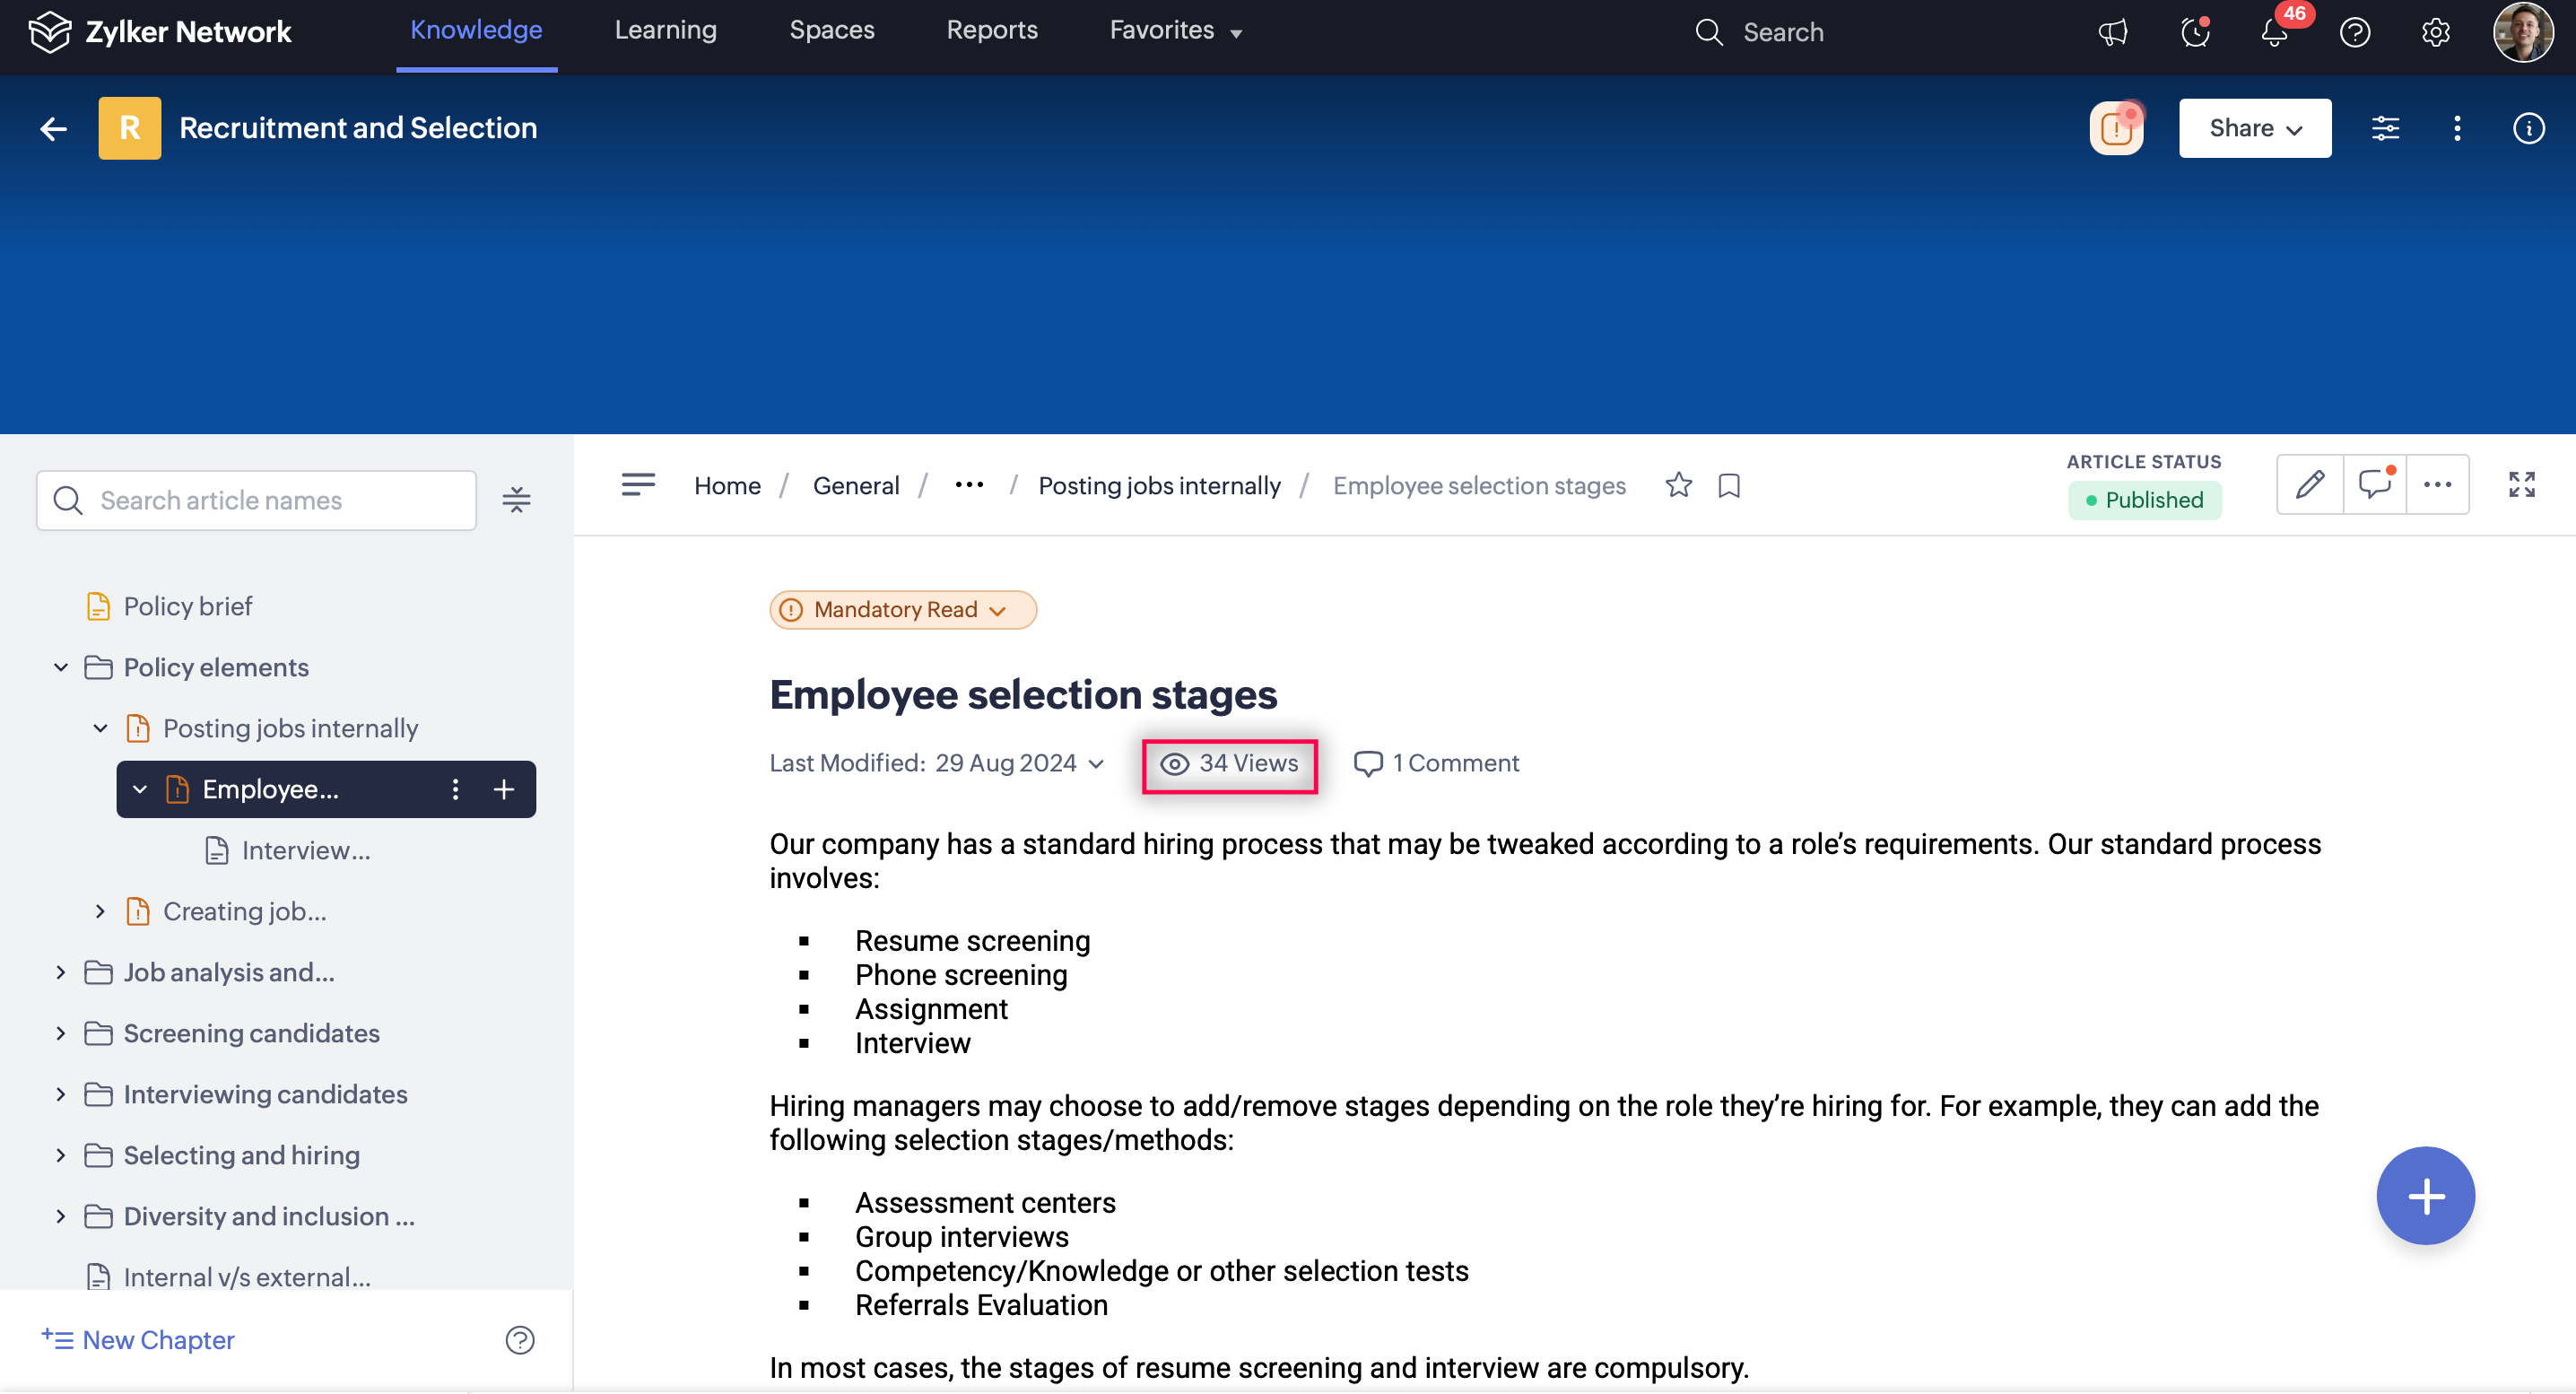Image resolution: width=2576 pixels, height=1394 pixels.
Task: Click the 34 Views counter
Action: [1229, 764]
